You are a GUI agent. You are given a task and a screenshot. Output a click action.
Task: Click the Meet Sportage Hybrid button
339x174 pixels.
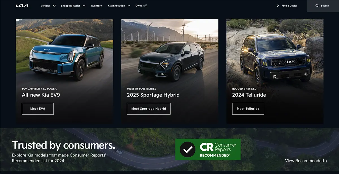click(x=149, y=109)
